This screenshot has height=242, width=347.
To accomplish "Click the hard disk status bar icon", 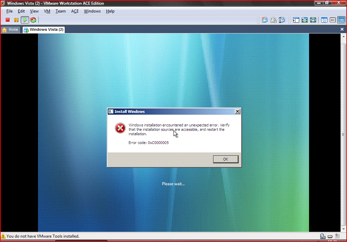I will pyautogui.click(x=330, y=237).
